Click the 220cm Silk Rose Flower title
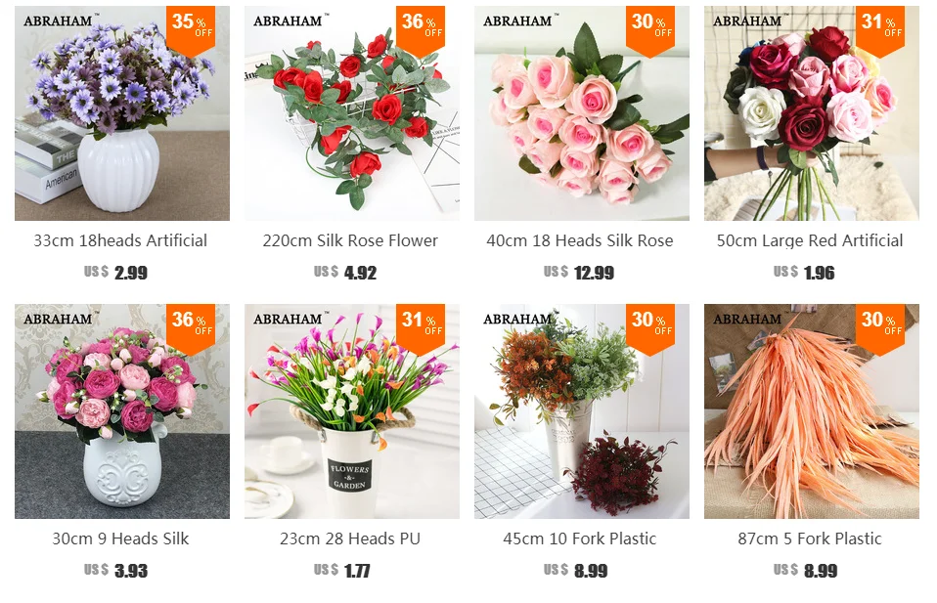 350,240
